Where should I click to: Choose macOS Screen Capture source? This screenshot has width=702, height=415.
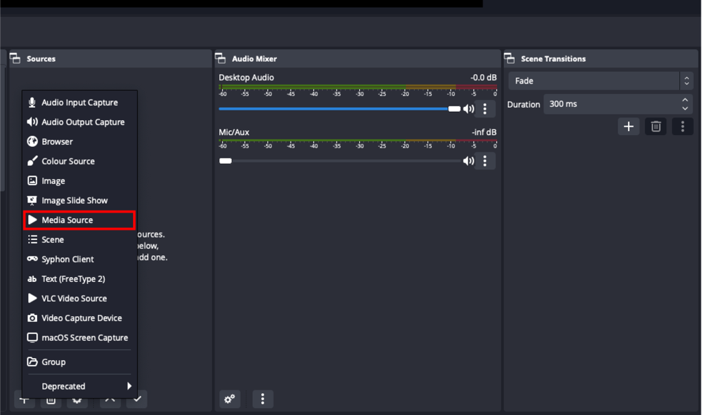tap(80, 338)
